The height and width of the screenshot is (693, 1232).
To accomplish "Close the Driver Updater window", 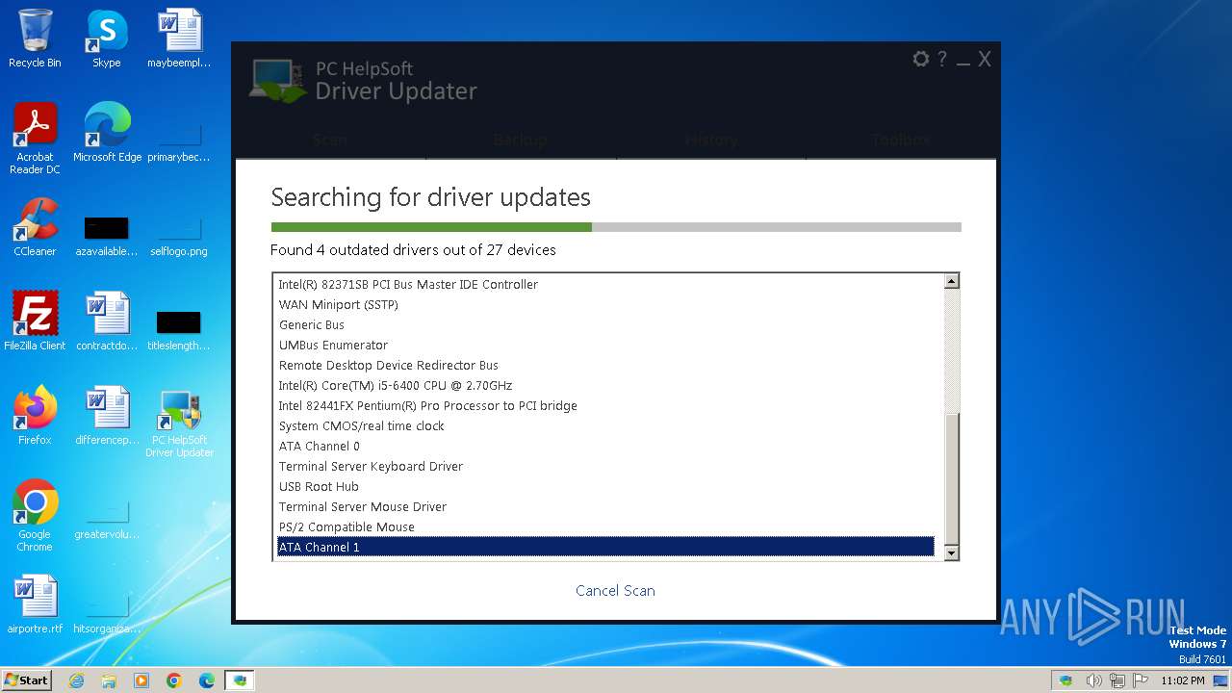I will point(985,59).
